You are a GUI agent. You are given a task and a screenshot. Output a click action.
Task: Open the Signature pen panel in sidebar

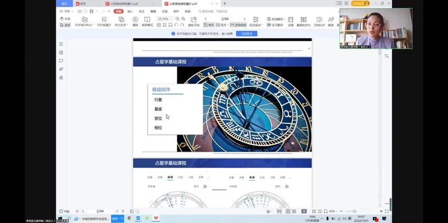[x=61, y=77]
